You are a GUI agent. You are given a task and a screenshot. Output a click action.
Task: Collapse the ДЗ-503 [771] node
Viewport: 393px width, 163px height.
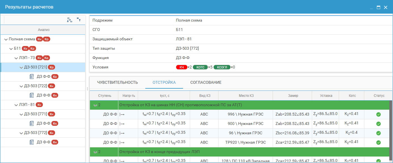pos(21,114)
